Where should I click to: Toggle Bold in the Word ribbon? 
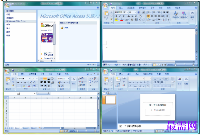[116, 16]
